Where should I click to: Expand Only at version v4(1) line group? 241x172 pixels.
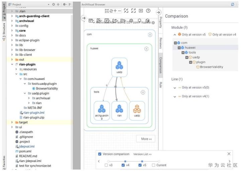[175, 97]
